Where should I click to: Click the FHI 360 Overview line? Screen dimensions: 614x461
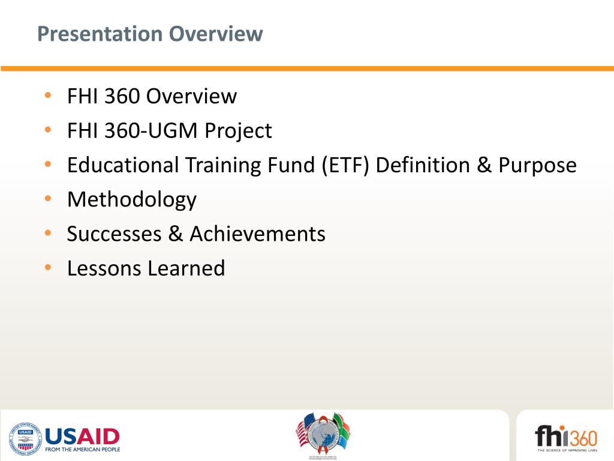tap(152, 96)
